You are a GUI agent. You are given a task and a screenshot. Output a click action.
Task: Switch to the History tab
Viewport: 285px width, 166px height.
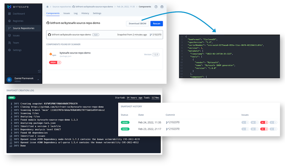[x=85, y=13]
